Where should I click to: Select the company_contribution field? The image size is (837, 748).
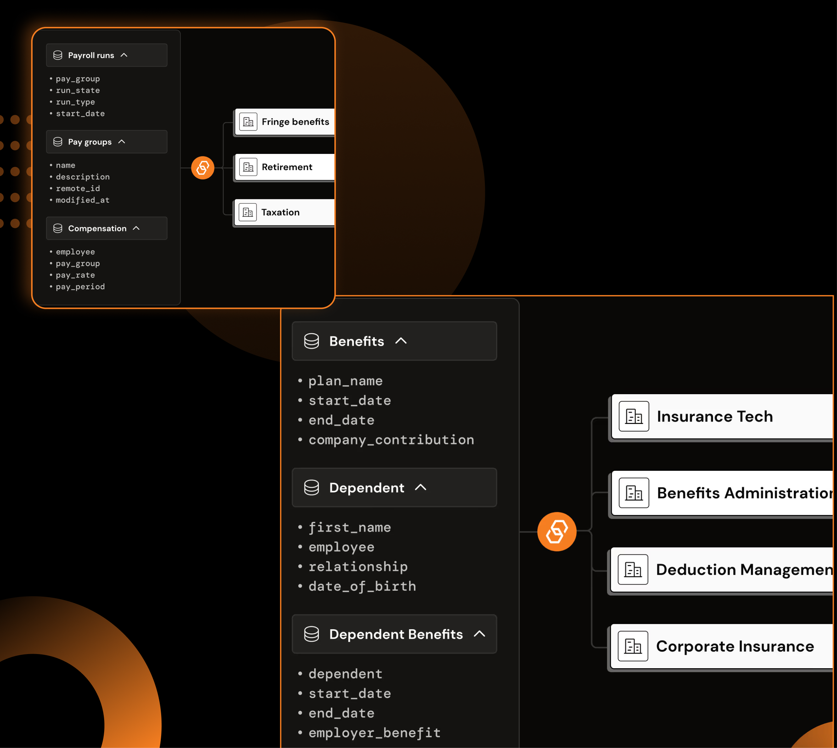tap(391, 440)
